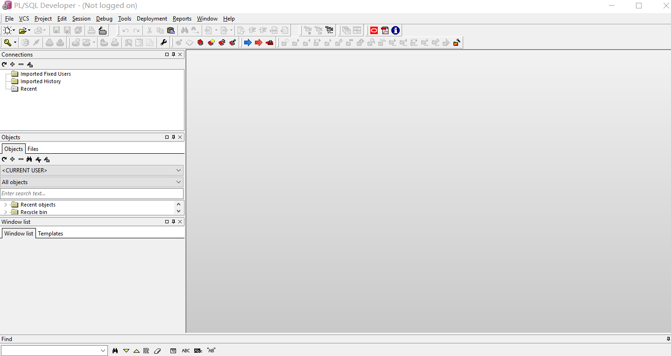Screen dimensions: 671x356
Task: Toggle the pin on Window list panel
Action: (173, 222)
